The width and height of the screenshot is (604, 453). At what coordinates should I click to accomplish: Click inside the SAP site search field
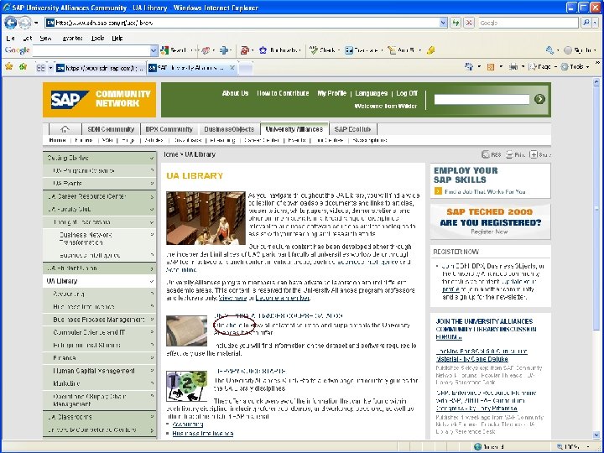(x=482, y=99)
